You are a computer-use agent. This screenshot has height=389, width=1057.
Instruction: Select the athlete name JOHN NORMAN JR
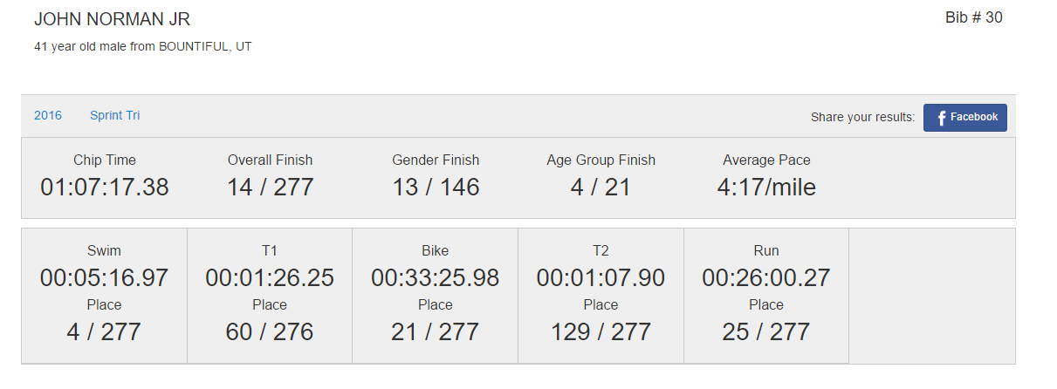point(112,19)
